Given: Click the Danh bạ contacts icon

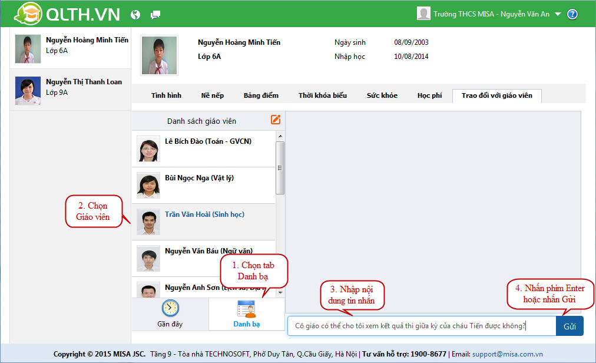Looking at the screenshot, I should pos(246,309).
